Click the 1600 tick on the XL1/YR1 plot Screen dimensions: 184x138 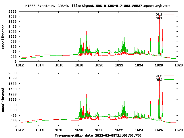point(12,22)
